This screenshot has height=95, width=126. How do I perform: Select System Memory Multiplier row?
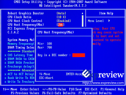[x=21, y=40]
